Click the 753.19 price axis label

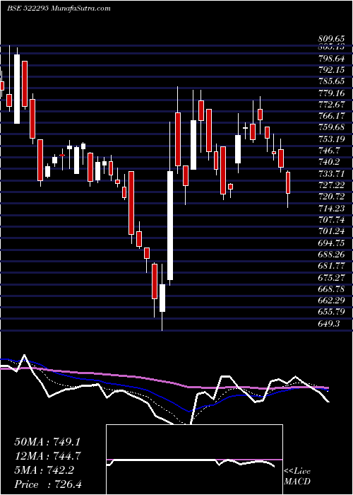click(331, 139)
